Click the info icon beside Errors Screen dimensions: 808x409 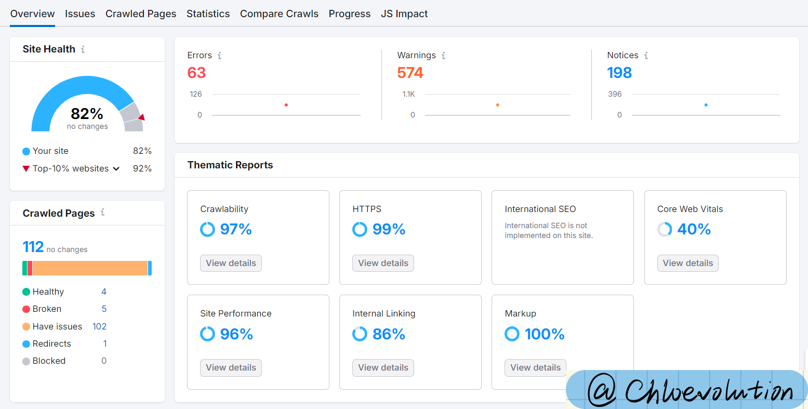click(219, 56)
